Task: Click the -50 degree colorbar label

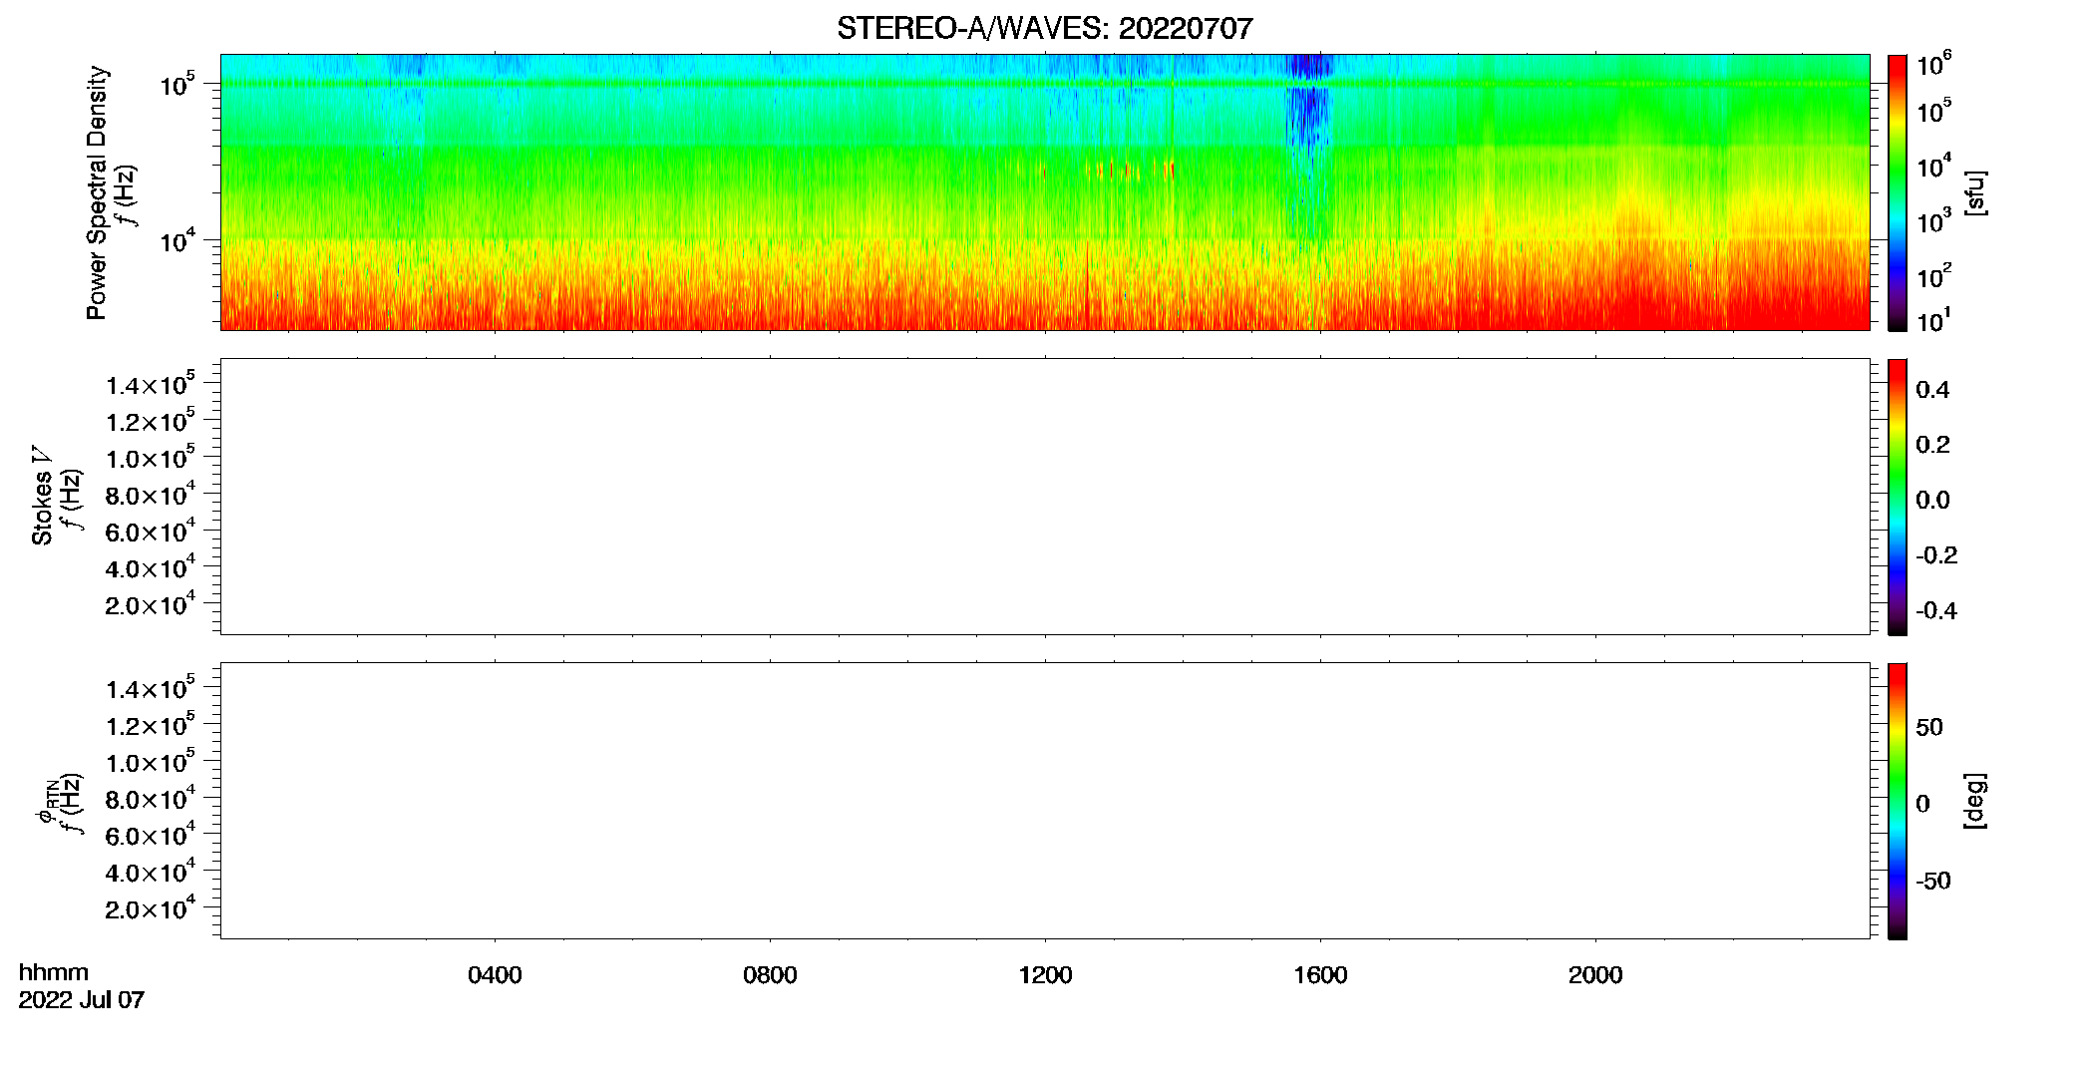Action: click(1933, 881)
